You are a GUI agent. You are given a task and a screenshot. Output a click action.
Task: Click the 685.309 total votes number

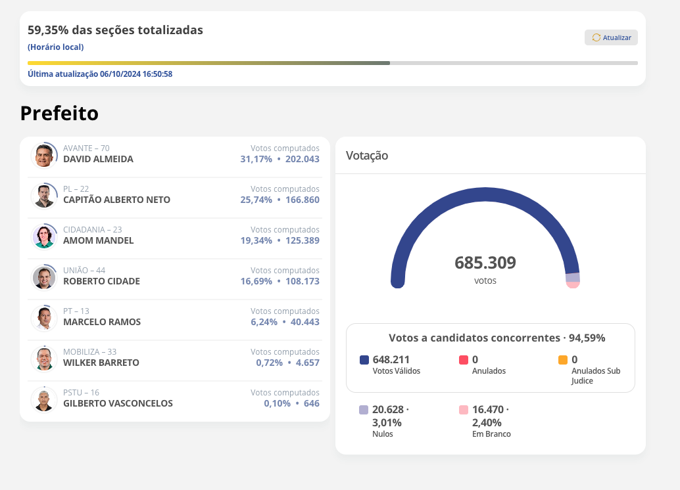[485, 263]
